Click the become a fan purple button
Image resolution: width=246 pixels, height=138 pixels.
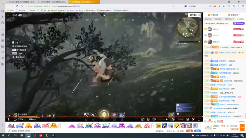[x=239, y=23]
